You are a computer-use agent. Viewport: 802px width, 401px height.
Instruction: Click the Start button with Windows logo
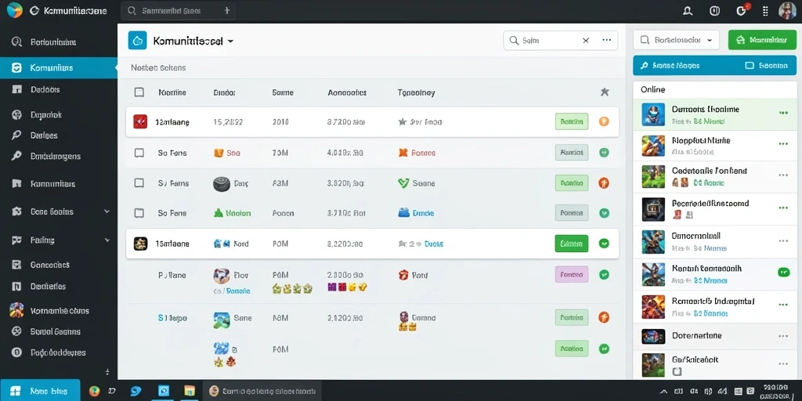(x=40, y=391)
